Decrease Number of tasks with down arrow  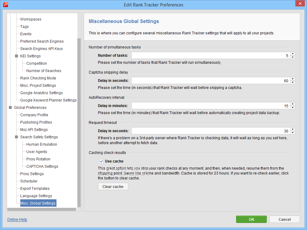(293, 57)
